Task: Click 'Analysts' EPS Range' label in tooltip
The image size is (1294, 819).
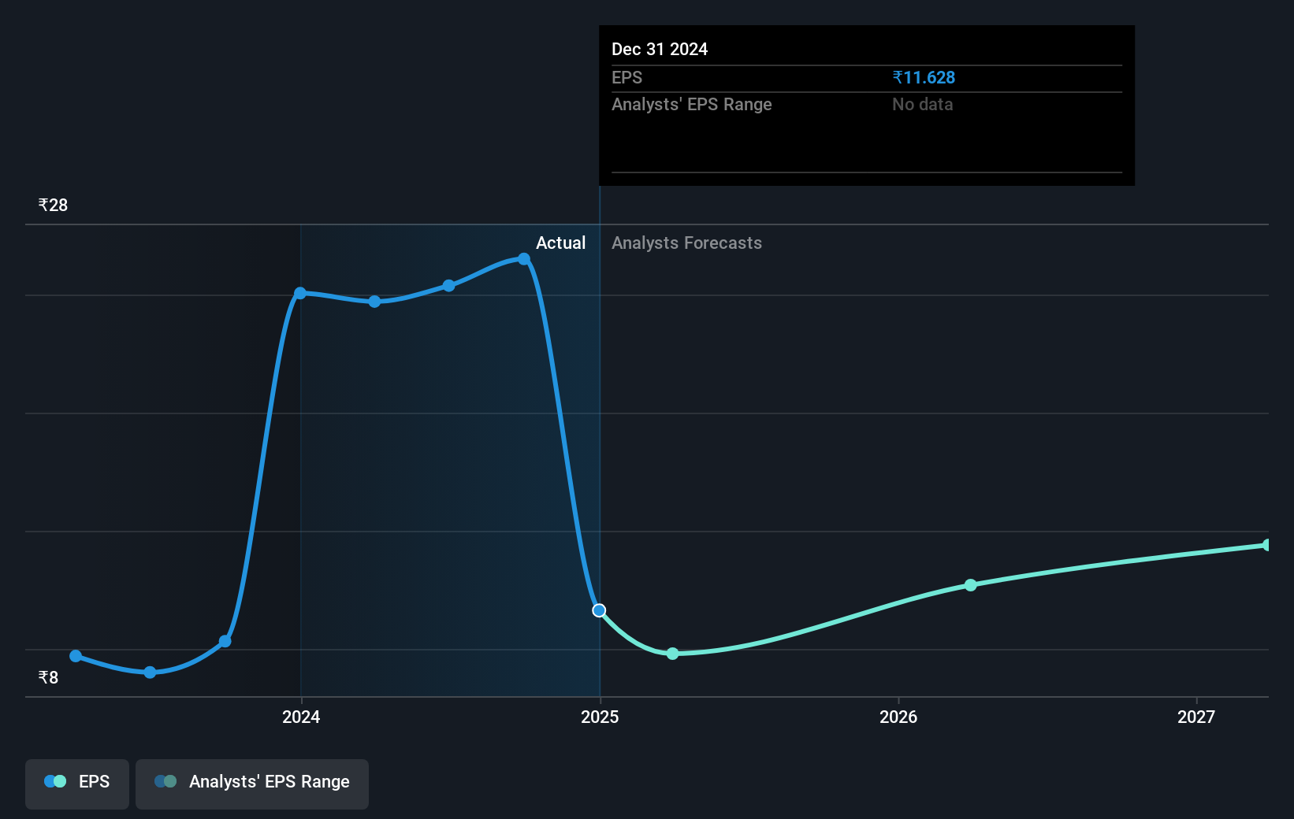Action: tap(691, 104)
